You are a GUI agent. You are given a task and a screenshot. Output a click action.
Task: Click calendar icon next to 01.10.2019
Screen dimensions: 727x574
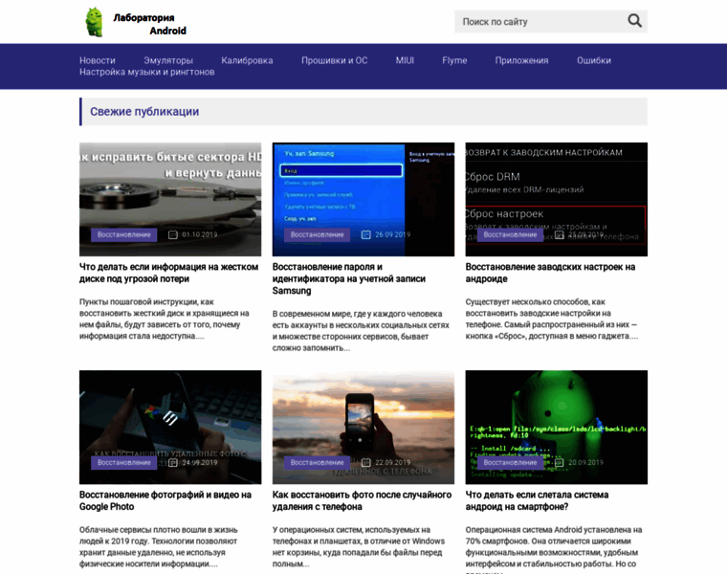(173, 234)
